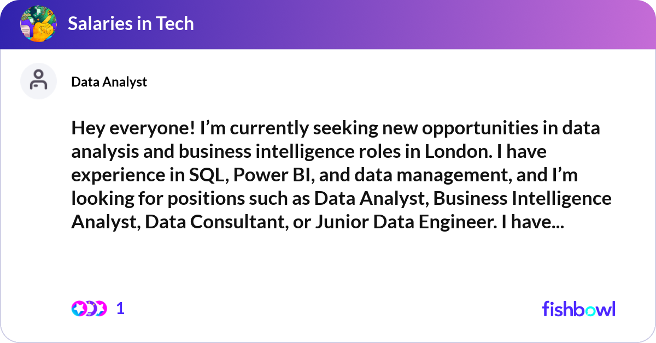This screenshot has width=656, height=343.
Task: Select the Data Analyst author label
Action: pos(109,82)
